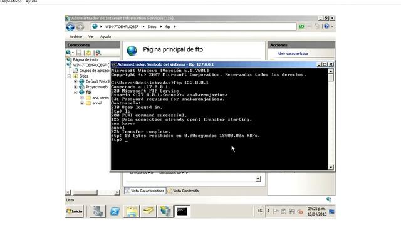401x225 pixels.
Task: Click the Página principal de ftp globe icon
Action: click(x=132, y=51)
